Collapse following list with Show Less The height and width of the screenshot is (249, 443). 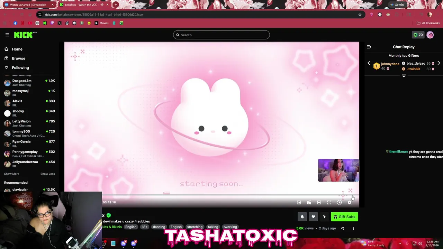tap(47, 174)
